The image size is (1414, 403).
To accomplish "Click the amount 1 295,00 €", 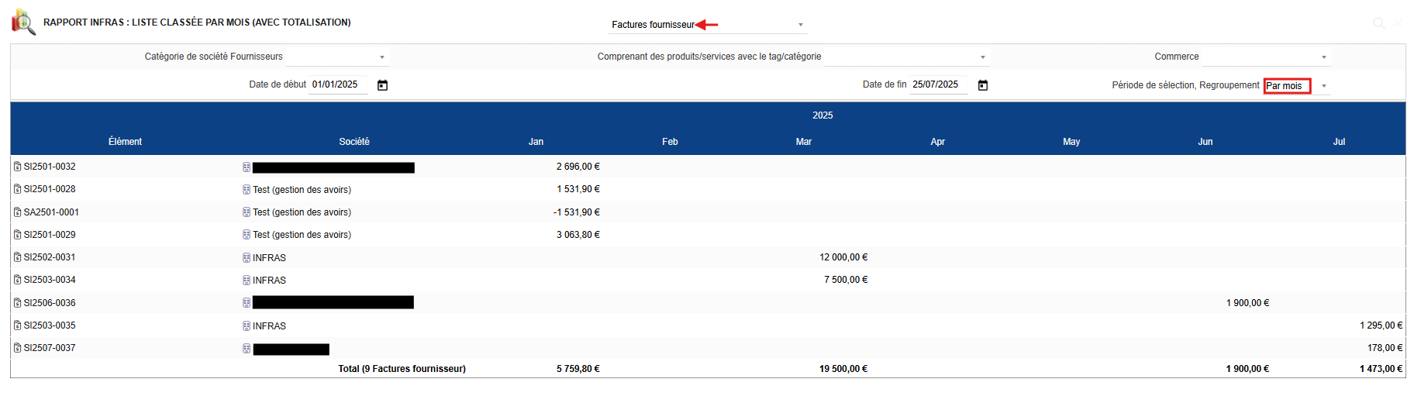I will (x=1381, y=325).
